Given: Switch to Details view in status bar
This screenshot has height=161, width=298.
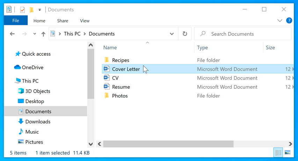Looking at the screenshot, I should [278, 153].
